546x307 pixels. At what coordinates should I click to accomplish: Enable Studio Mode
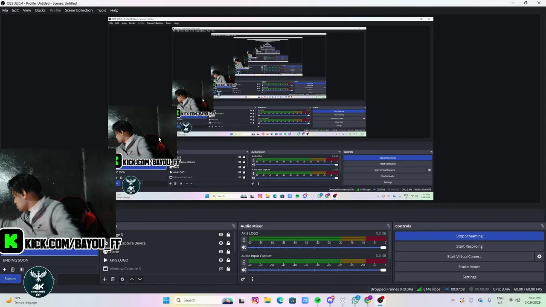(x=469, y=267)
